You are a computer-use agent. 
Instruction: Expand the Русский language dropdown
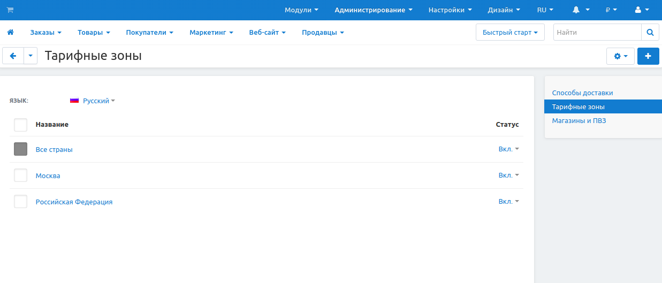[x=93, y=101]
